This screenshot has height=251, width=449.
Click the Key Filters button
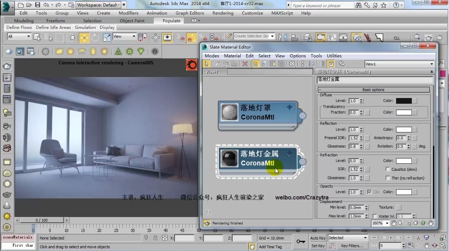[x=352, y=246]
